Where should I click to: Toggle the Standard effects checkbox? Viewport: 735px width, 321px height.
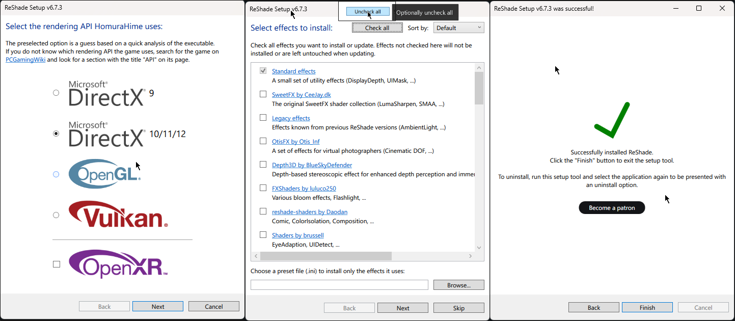263,71
